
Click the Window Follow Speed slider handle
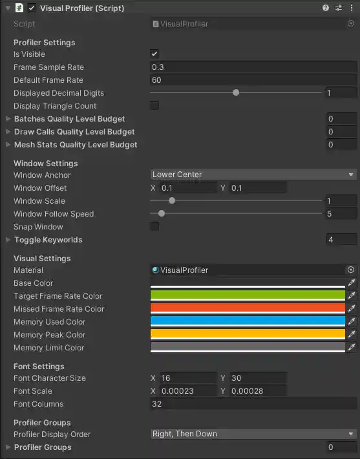click(x=162, y=213)
